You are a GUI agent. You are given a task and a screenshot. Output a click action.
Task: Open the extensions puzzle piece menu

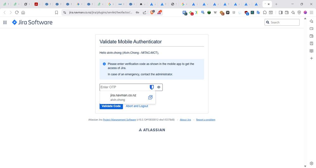[x=265, y=13]
